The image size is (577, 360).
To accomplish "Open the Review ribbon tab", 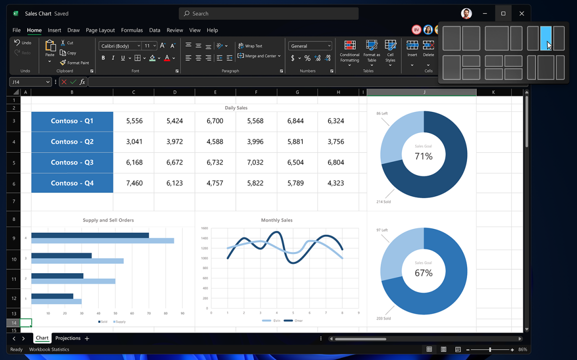I will [175, 30].
